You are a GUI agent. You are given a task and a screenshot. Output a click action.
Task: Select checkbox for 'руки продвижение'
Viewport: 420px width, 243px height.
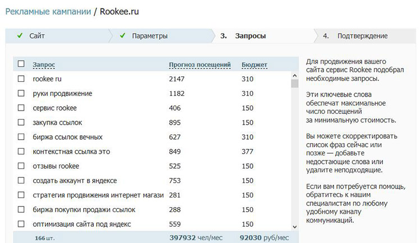pyautogui.click(x=21, y=93)
